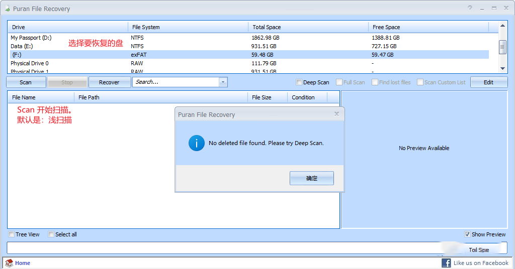Viewport: 515px width, 269px height.
Task: Confirm the dialog with 确定 button
Action: click(x=312, y=178)
